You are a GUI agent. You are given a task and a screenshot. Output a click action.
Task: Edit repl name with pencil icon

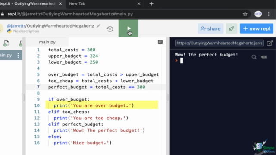(98, 26)
